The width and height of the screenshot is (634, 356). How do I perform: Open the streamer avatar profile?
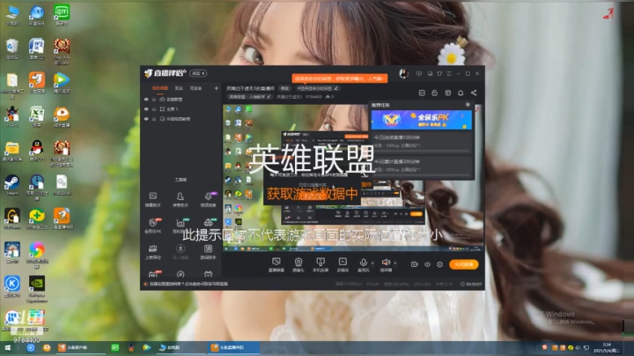[x=403, y=73]
